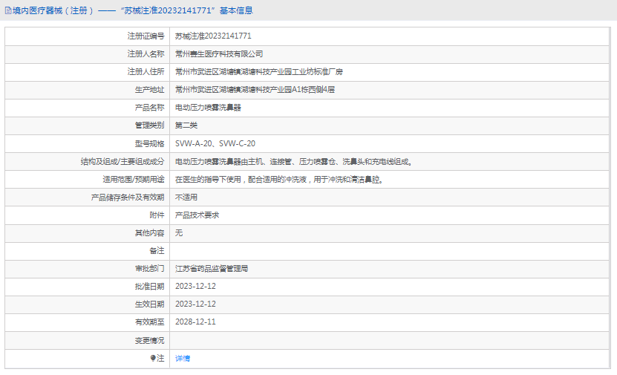617x375 pixels.
Task: Click the 注册人住所 label
Action: tap(146, 71)
